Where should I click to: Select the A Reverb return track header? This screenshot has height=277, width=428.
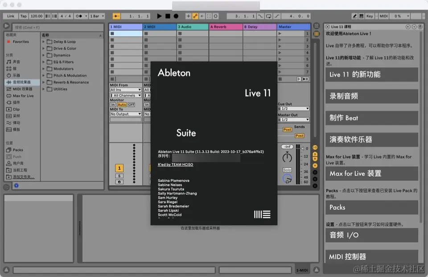click(x=226, y=27)
